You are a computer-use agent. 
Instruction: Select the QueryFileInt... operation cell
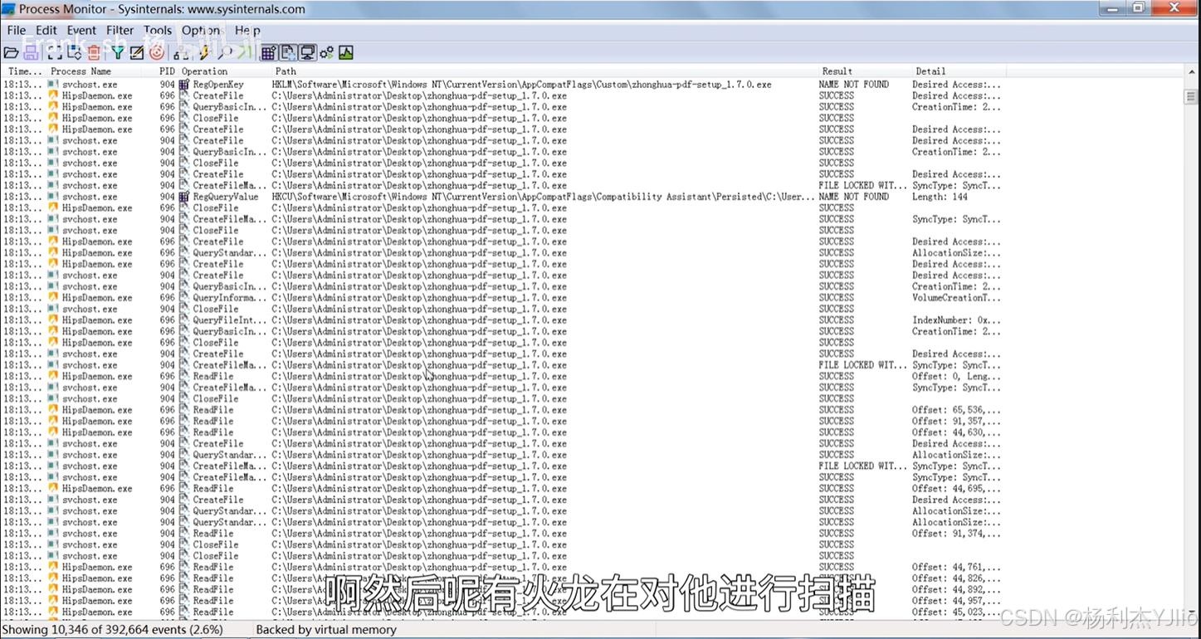pos(230,319)
